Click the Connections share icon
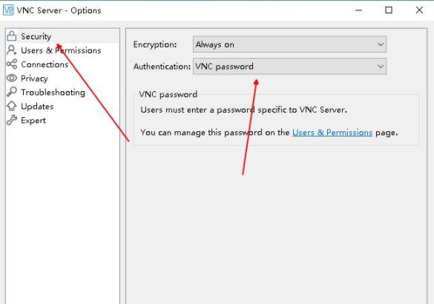The image size is (434, 304). point(12,65)
